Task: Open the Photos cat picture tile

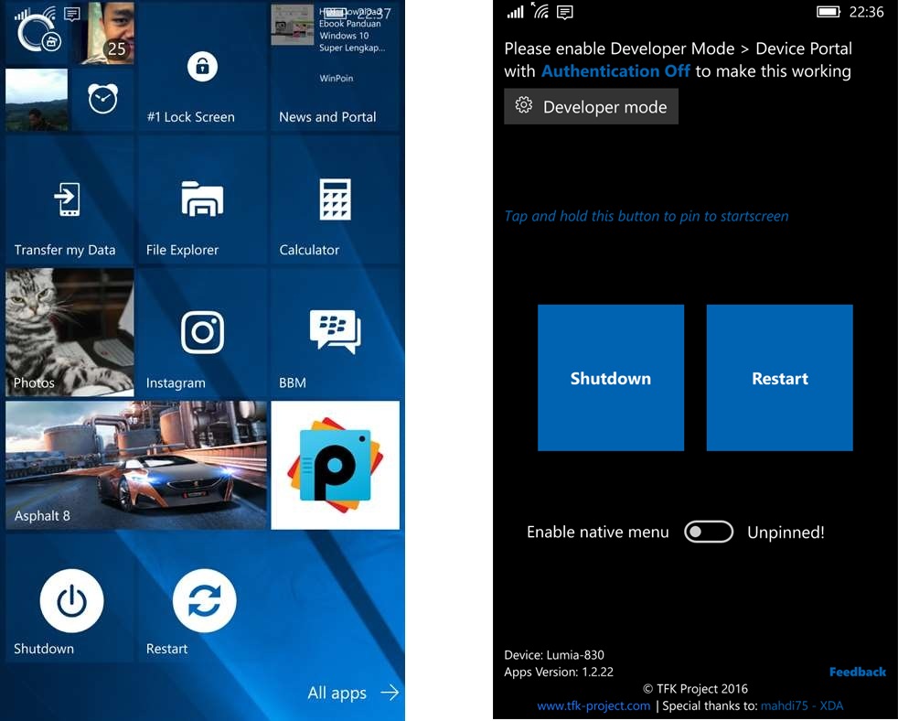Action: (x=69, y=332)
